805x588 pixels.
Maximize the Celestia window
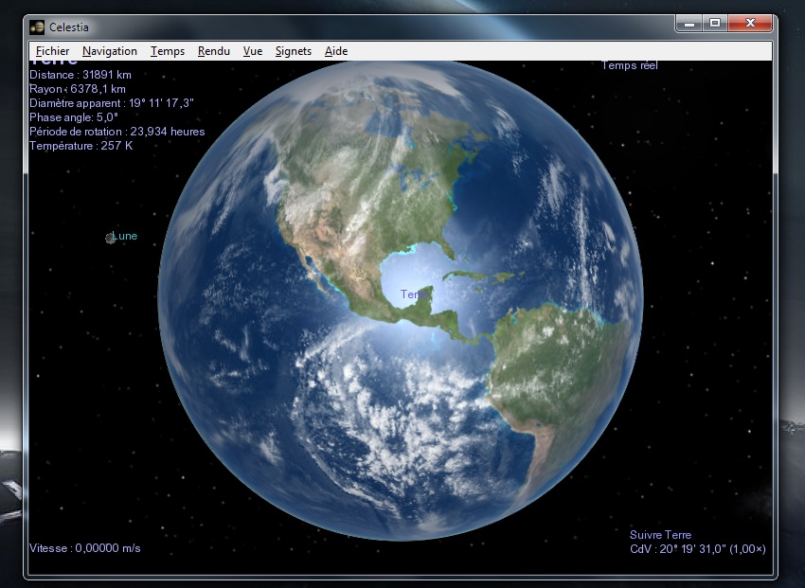tap(715, 24)
